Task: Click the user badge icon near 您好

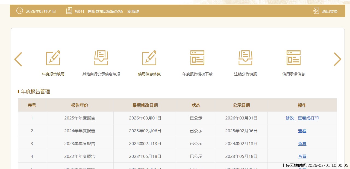Action: point(69,11)
